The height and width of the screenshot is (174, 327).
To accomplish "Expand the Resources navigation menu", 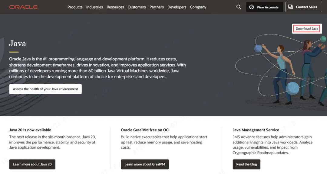I will pos(115,7).
